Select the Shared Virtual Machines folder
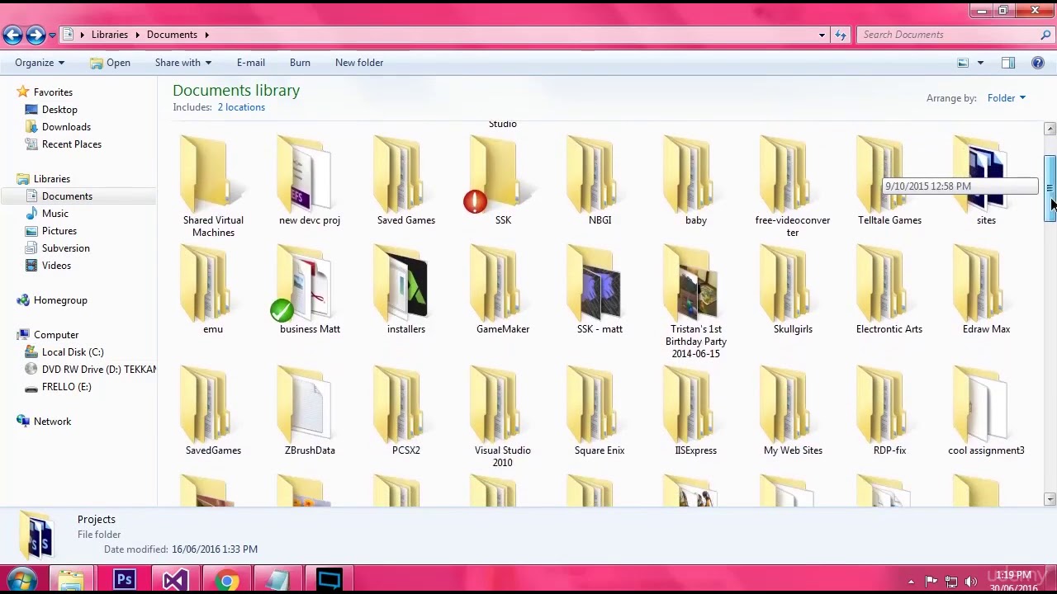The height and width of the screenshot is (594, 1057). (x=213, y=186)
